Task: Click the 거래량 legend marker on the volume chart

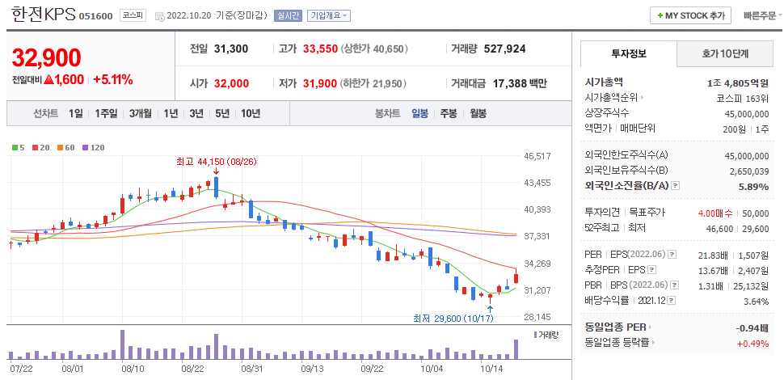Action: (536, 335)
